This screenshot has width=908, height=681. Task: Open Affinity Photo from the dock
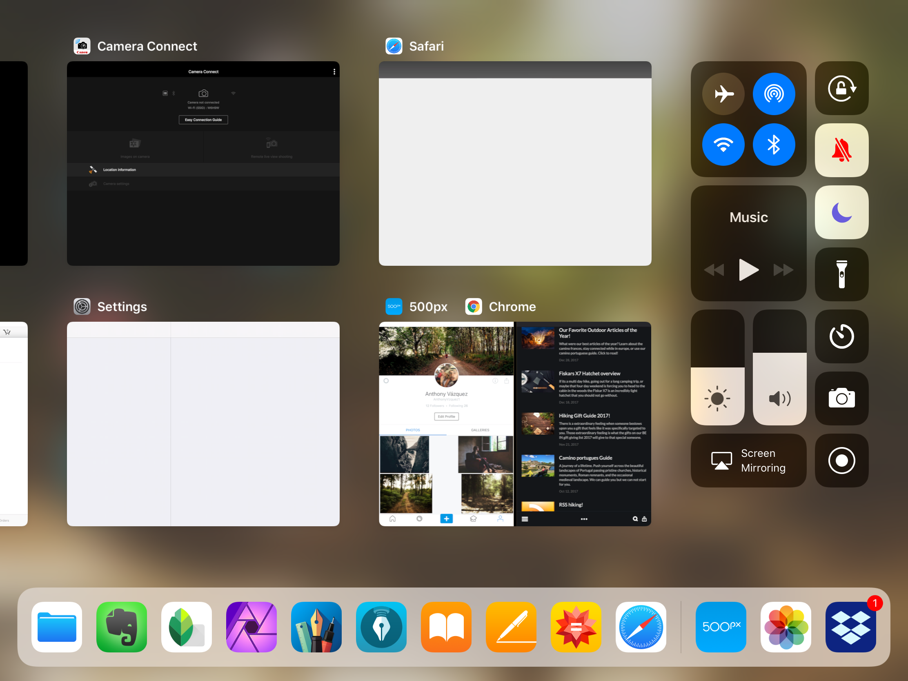251,627
